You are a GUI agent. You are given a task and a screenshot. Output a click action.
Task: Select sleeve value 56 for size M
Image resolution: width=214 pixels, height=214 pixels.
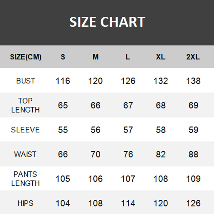point(95,130)
